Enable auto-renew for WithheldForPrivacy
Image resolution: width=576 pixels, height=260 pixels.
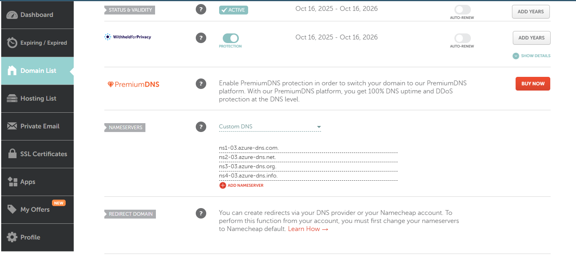462,38
